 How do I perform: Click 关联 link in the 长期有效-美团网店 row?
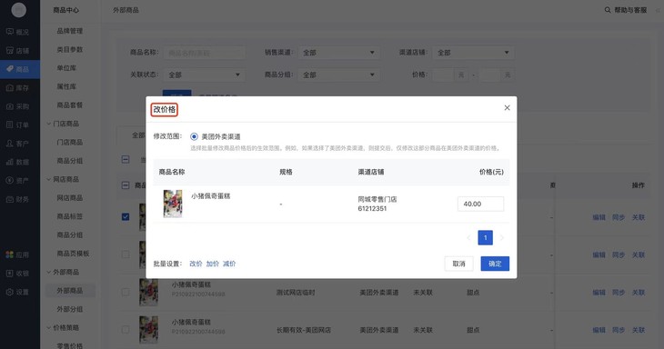tap(639, 330)
